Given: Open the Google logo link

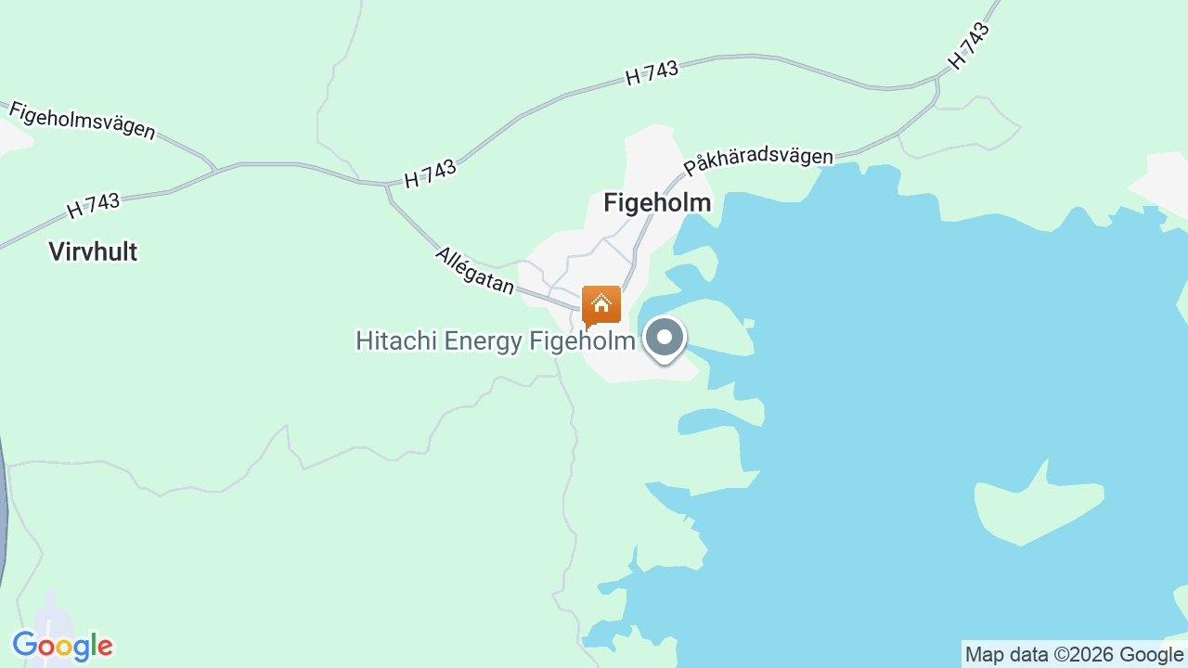Looking at the screenshot, I should [63, 647].
